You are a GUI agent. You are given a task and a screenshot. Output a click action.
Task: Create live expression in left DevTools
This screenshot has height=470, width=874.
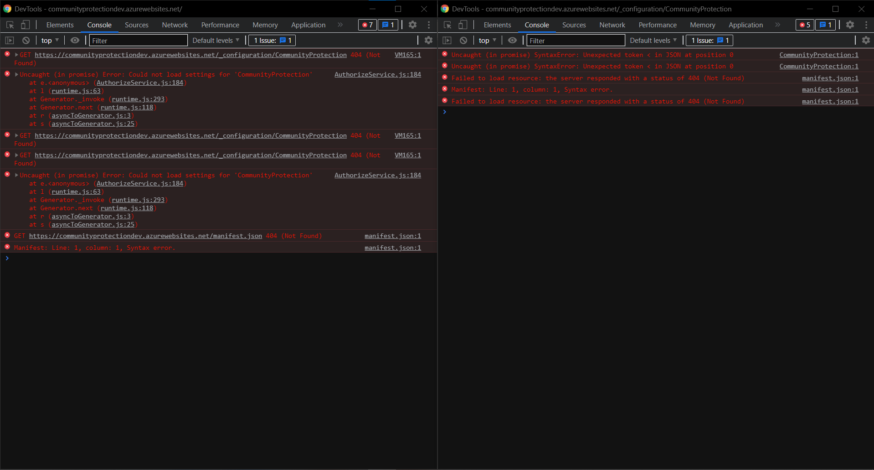[x=75, y=41]
